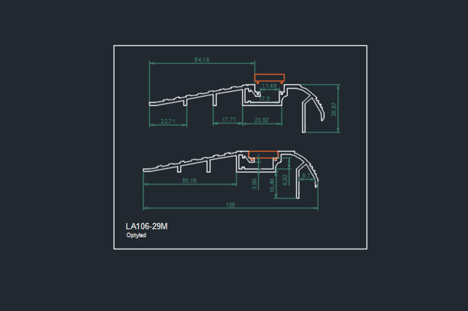The height and width of the screenshot is (311, 468).
Task: Pick the 23,92 dimension text
Action: tap(261, 120)
